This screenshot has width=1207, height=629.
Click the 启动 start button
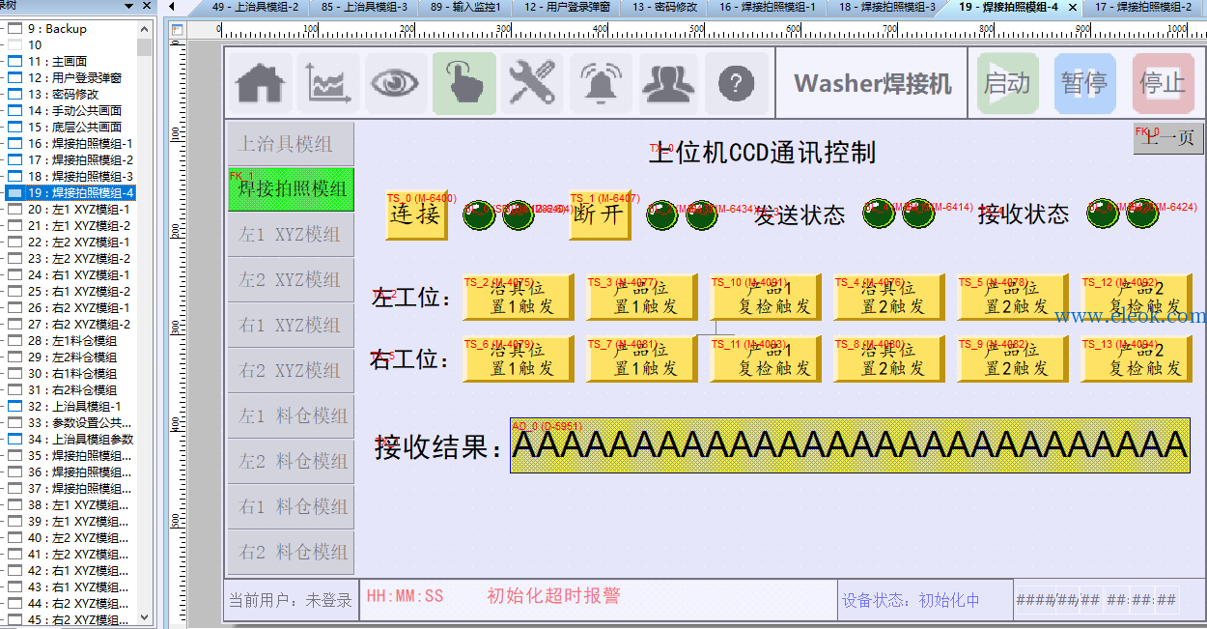[1007, 84]
